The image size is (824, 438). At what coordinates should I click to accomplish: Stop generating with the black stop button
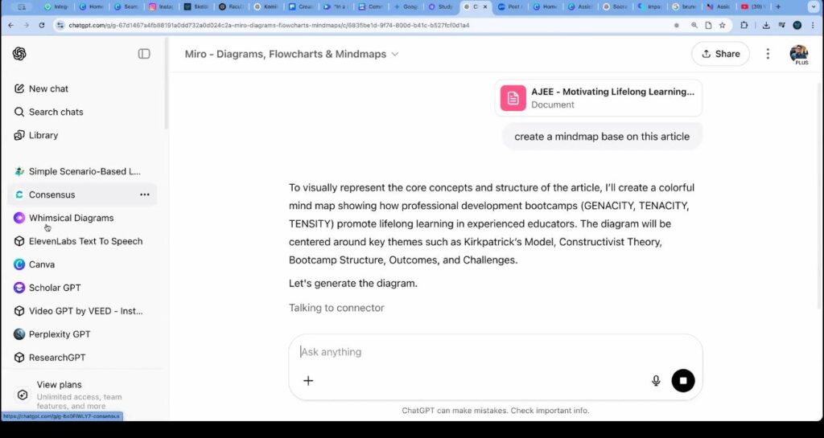click(x=683, y=381)
